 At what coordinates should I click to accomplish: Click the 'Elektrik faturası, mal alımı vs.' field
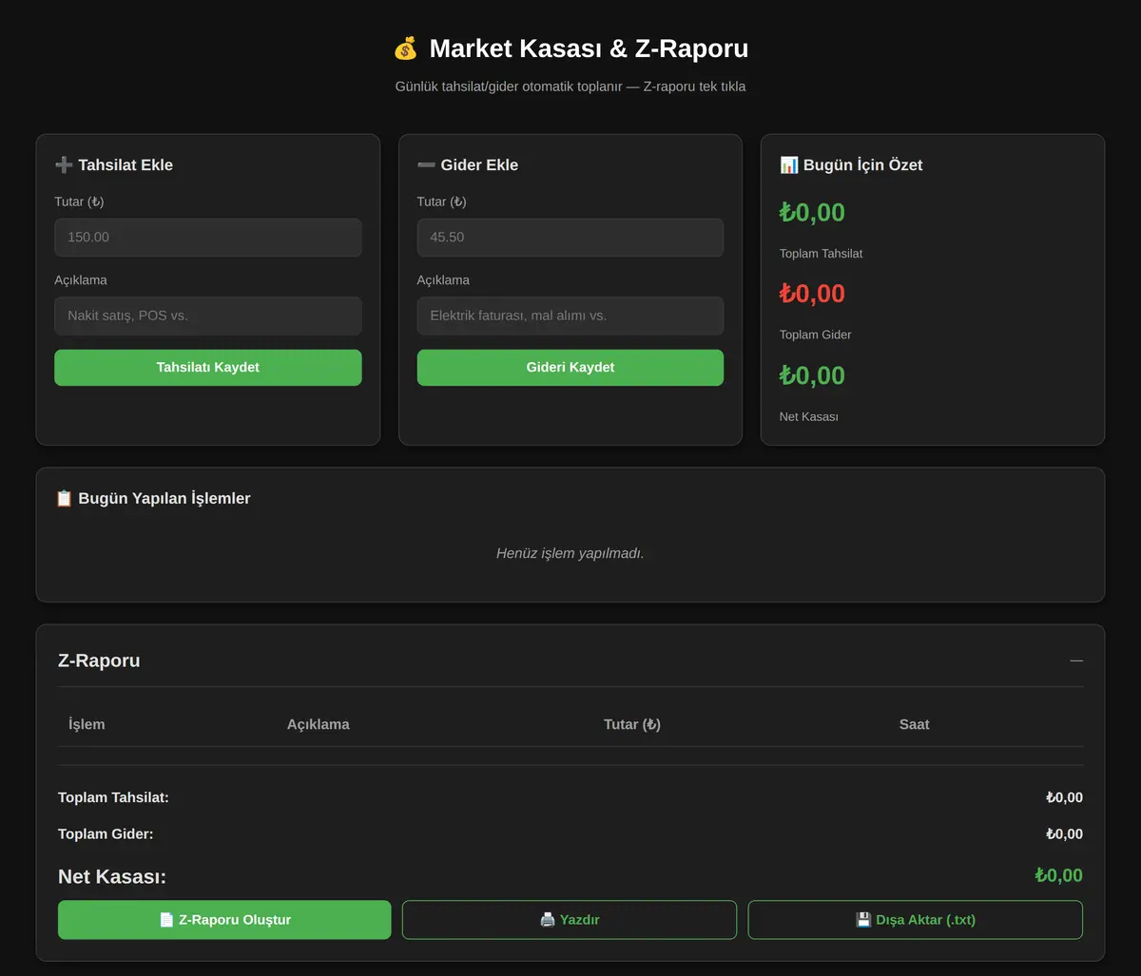[570, 316]
